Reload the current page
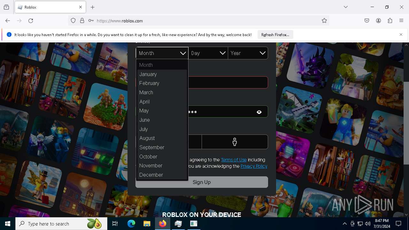This screenshot has width=409, height=230. click(31, 21)
